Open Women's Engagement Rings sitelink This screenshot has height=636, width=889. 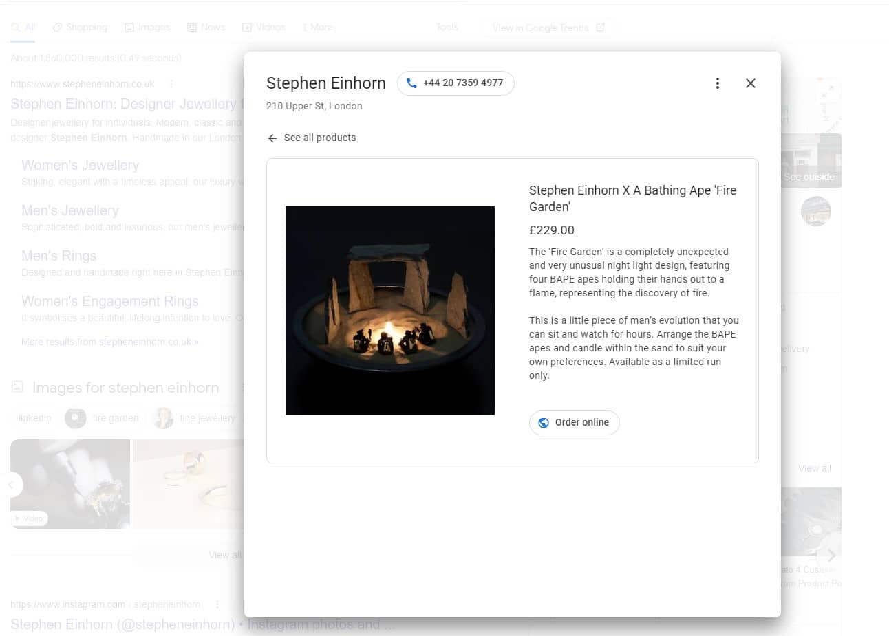tap(110, 301)
